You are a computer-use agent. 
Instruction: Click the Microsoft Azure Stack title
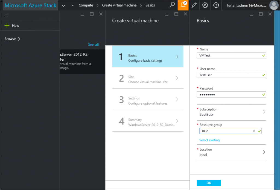coord(30,5)
